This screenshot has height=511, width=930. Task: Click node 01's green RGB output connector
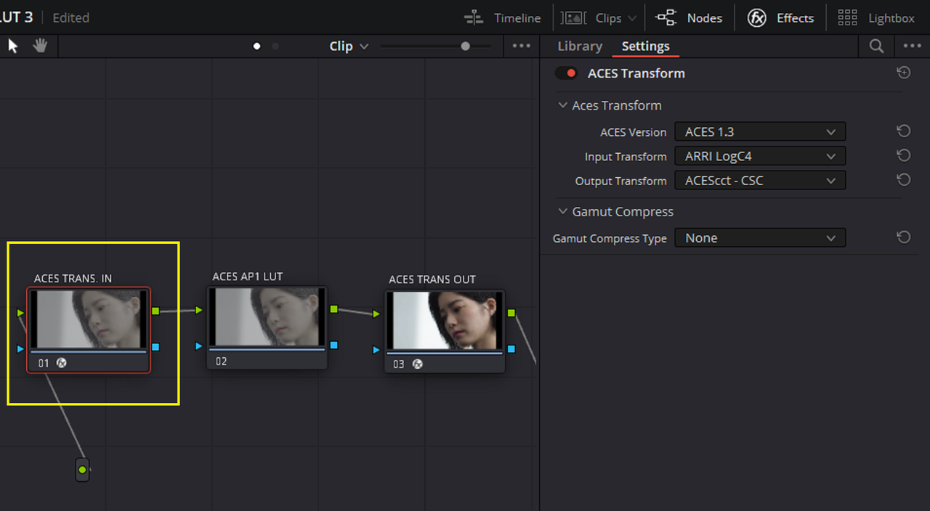[x=155, y=311]
